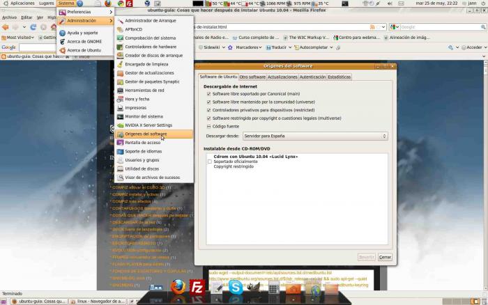Click FileZilla launcher in top panel
This screenshot has width=488, height=305.
pyautogui.click(x=129, y=3)
